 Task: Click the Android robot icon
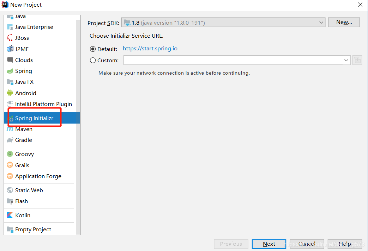coord(10,93)
